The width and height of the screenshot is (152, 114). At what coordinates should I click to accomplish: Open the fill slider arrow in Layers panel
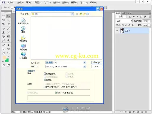click(149, 25)
